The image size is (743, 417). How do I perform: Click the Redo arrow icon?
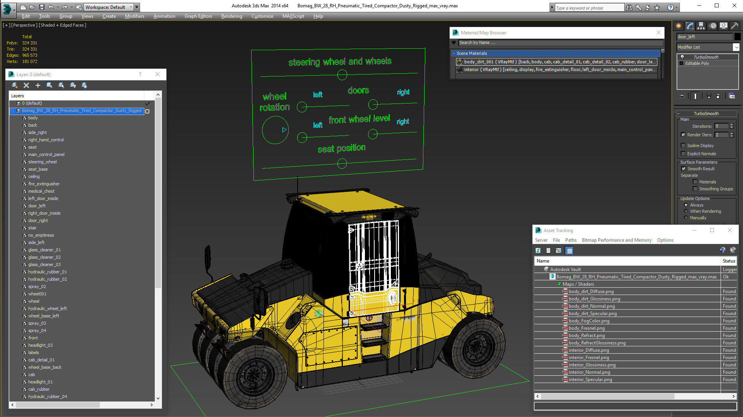[64, 7]
